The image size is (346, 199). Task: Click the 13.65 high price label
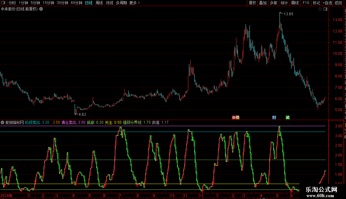tap(288, 14)
